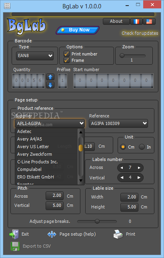Click the Export to CSV label

[x=37, y=246]
